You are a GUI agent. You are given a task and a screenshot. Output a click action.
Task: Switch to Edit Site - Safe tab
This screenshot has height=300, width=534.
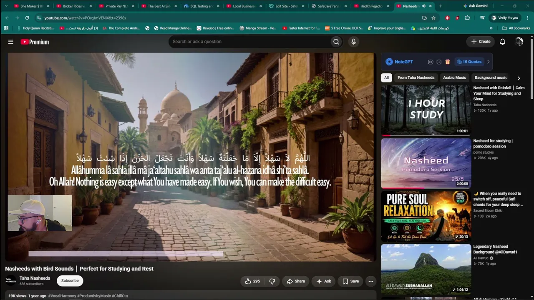coord(287,6)
